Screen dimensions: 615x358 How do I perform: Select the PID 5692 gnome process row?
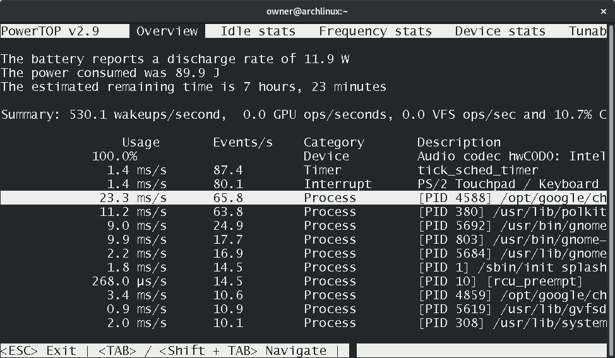(304, 226)
